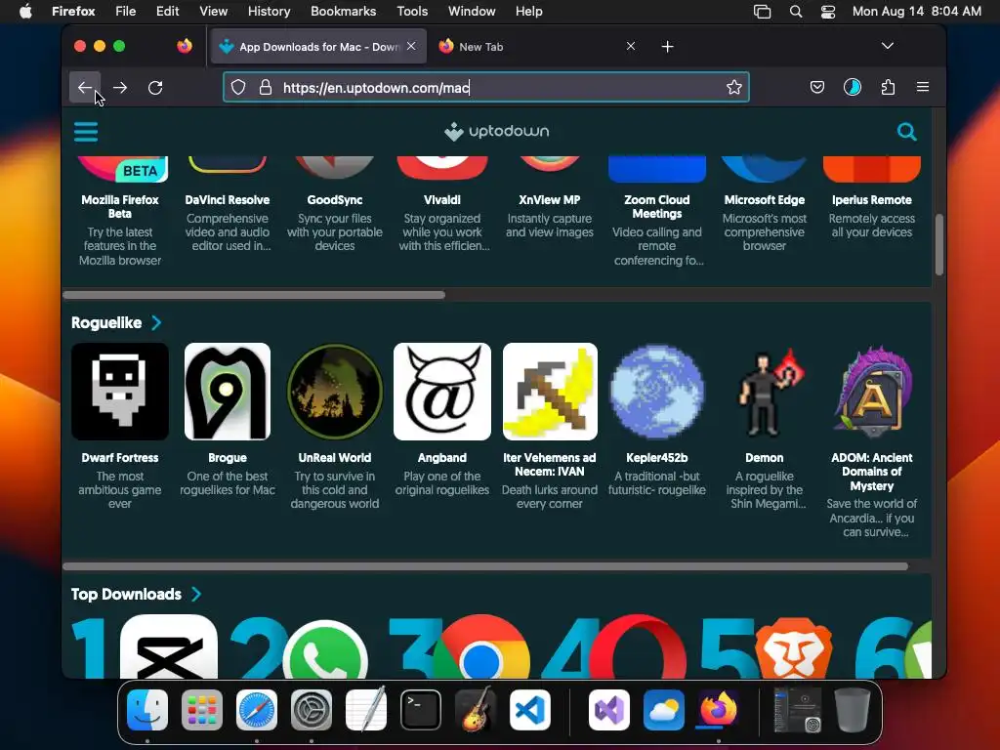Close the New Tab tab
The width and height of the screenshot is (1000, 750).
tap(630, 46)
